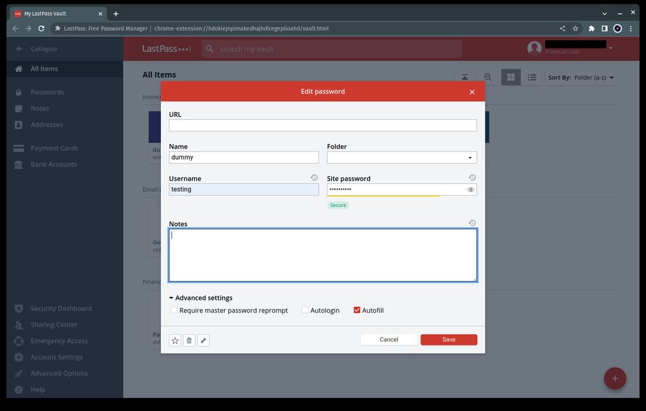This screenshot has height=411, width=646.
Task: Close the Edit password dialog
Action: [472, 92]
